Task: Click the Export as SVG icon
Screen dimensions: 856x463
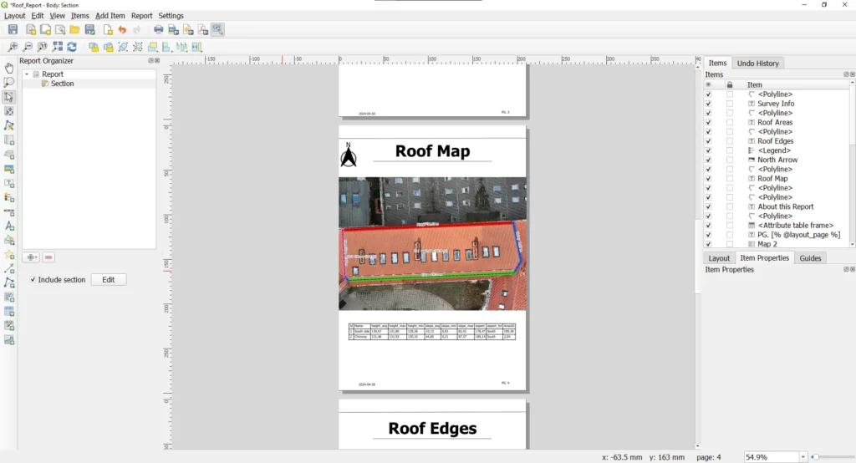Action: [188, 29]
